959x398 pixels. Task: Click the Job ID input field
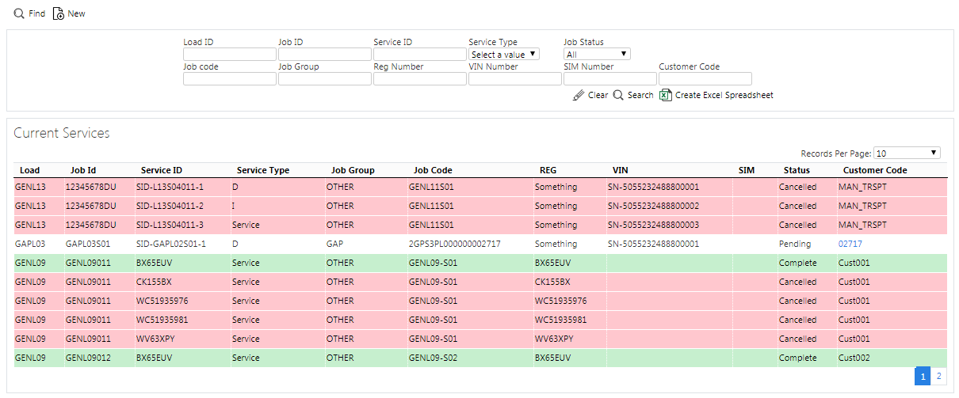[325, 54]
